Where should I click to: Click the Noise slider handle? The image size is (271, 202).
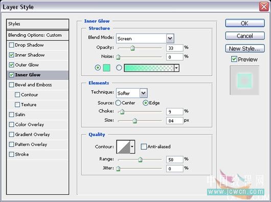pyautogui.click(x=118, y=57)
